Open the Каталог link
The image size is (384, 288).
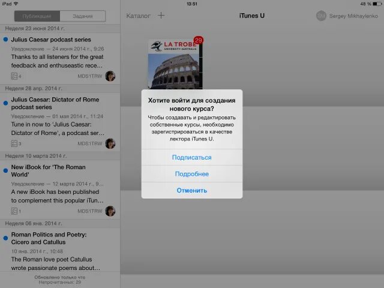[138, 16]
